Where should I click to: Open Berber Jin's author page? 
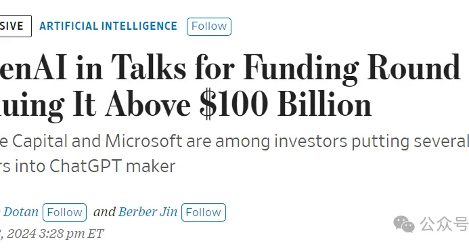click(x=148, y=212)
